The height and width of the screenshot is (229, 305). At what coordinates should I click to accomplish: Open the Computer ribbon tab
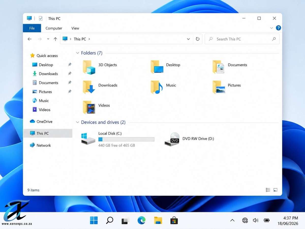[54, 28]
